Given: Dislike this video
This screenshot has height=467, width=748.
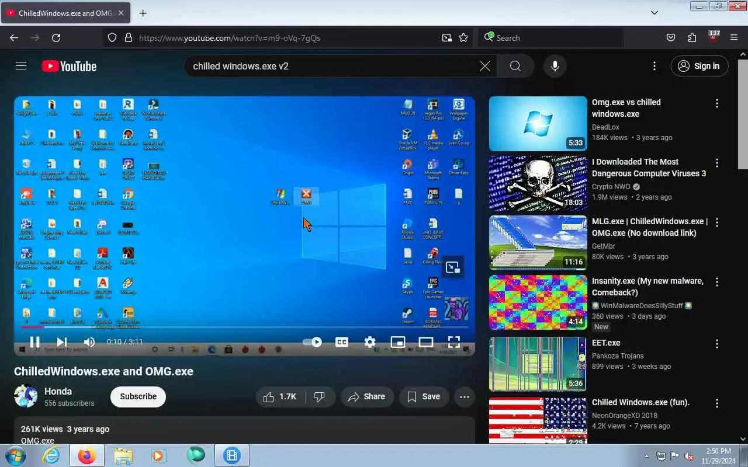Looking at the screenshot, I should point(319,397).
